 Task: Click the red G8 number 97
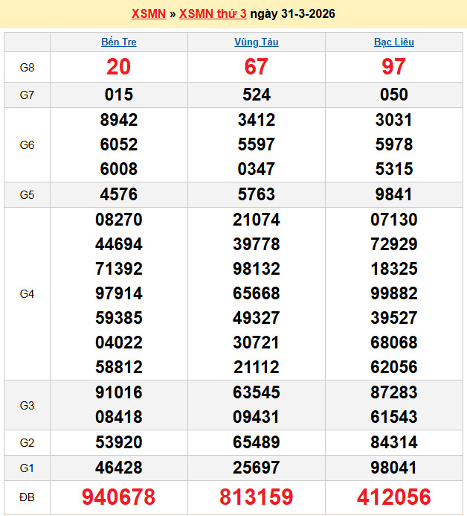pos(393,67)
